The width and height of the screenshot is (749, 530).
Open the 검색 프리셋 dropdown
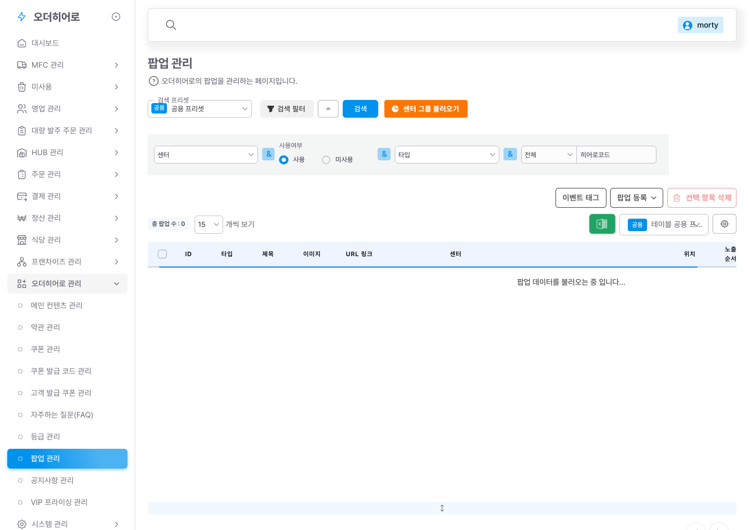coord(200,109)
